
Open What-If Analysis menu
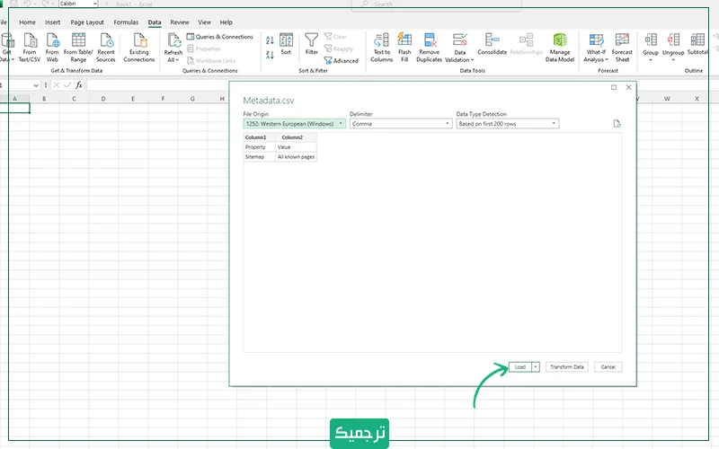[596, 48]
